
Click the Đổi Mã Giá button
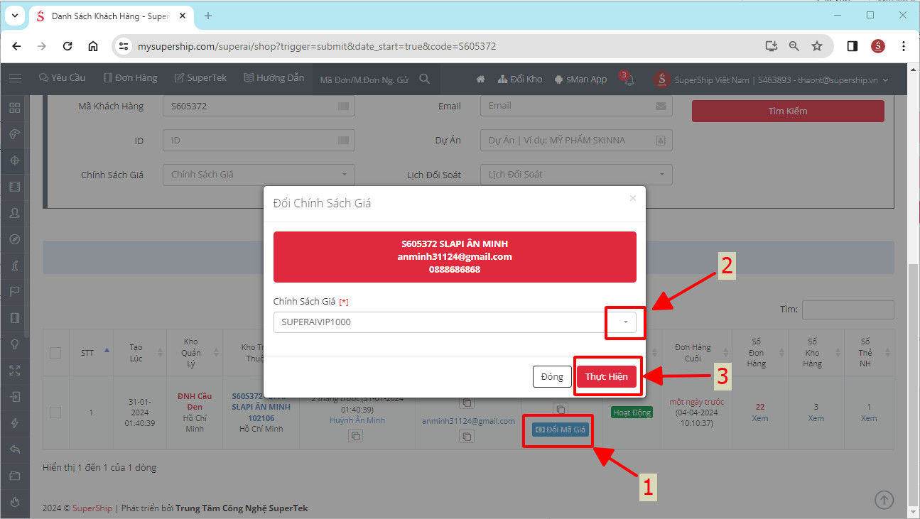pyautogui.click(x=561, y=430)
